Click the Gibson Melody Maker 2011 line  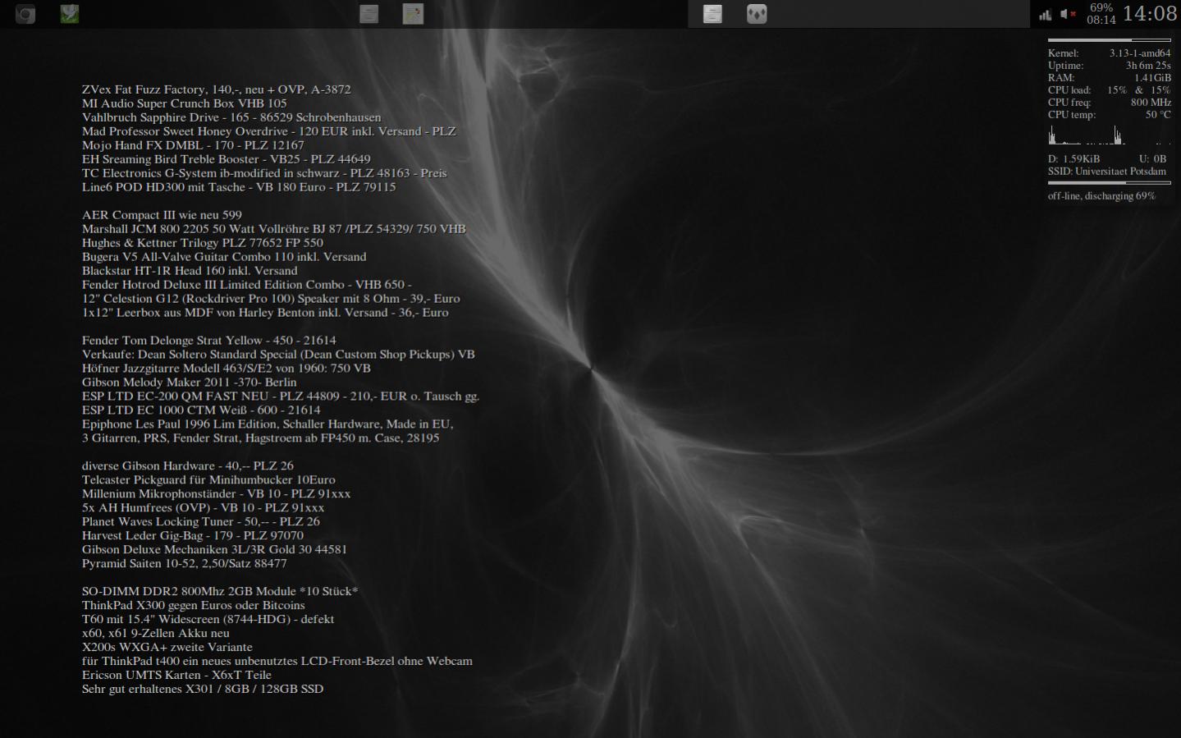coord(190,383)
